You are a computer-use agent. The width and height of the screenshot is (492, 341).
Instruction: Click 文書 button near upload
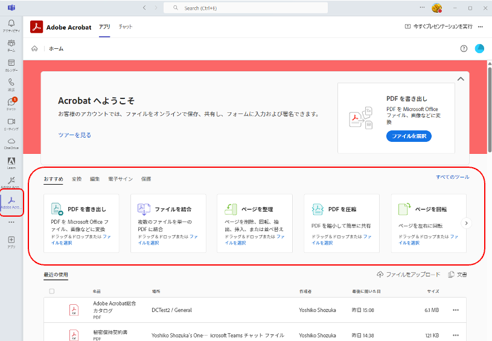tap(458, 275)
